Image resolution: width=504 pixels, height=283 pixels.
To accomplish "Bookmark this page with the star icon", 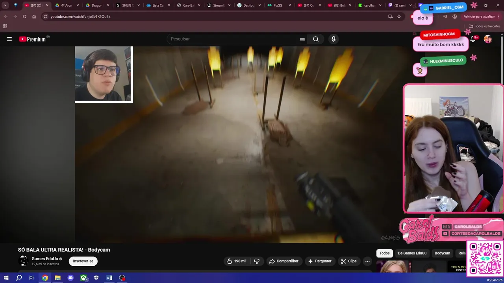I will [399, 17].
